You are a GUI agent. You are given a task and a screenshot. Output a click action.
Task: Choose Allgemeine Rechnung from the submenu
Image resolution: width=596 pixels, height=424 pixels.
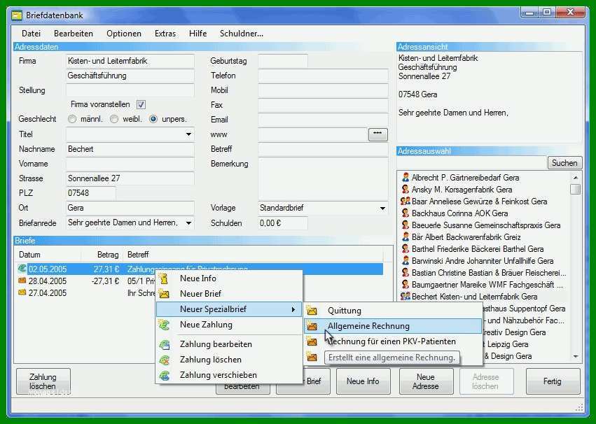pyautogui.click(x=393, y=326)
